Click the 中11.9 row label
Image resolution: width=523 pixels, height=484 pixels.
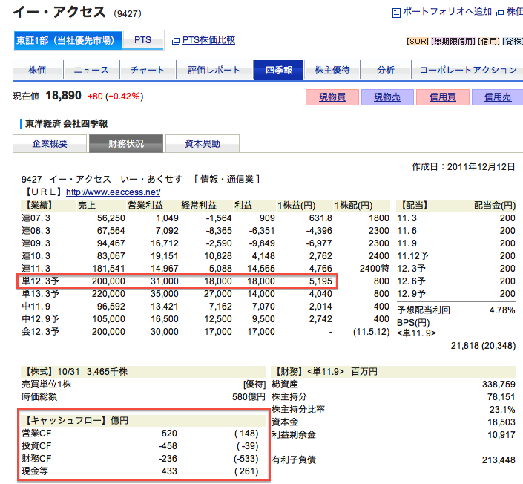pos(36,307)
